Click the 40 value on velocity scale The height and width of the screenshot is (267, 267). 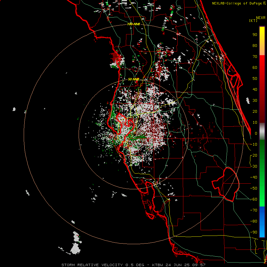point(255,90)
